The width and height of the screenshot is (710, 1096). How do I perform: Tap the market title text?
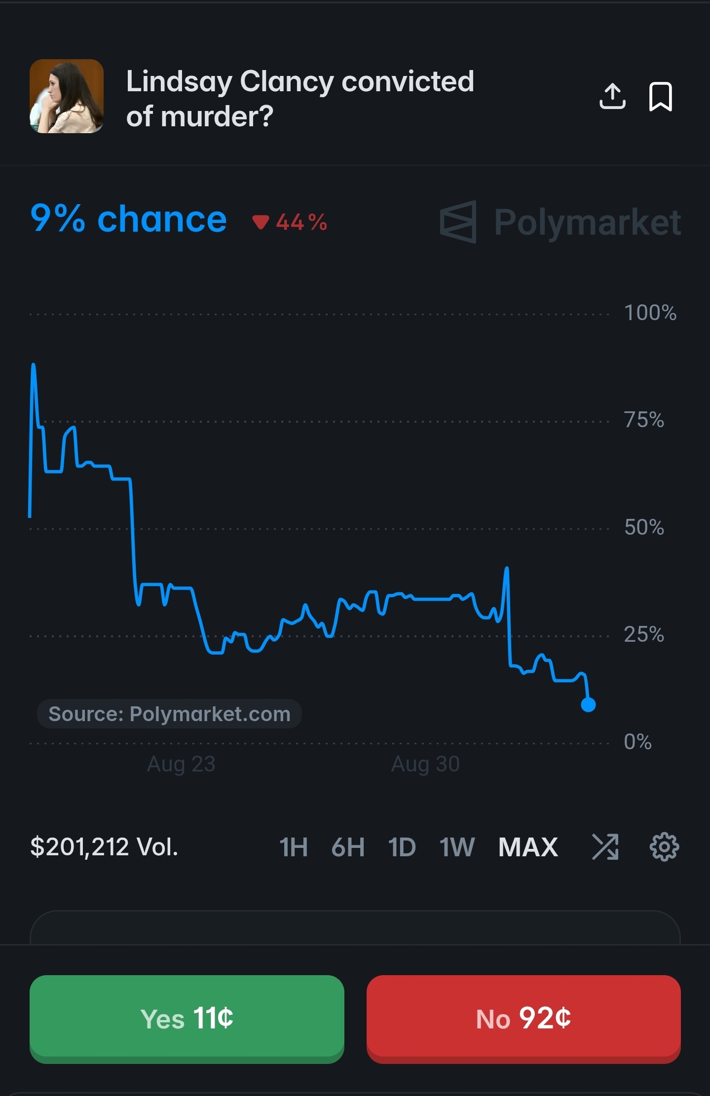click(x=300, y=98)
